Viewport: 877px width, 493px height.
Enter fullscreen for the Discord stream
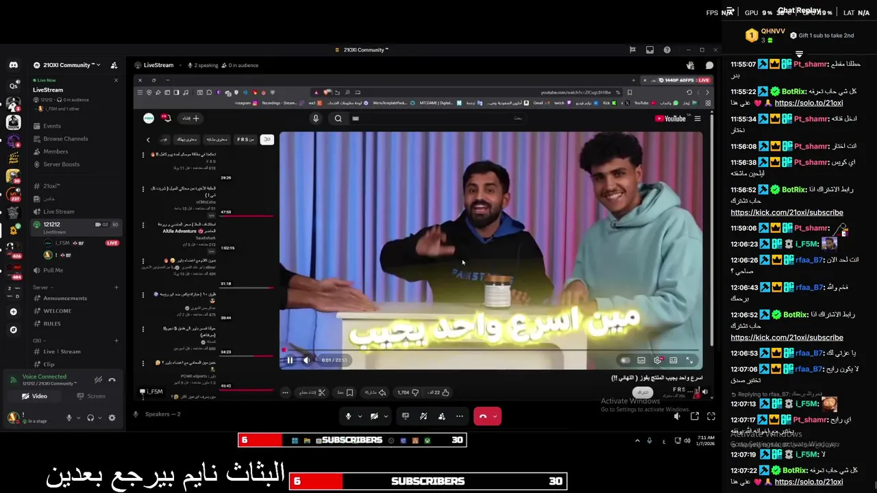(711, 416)
